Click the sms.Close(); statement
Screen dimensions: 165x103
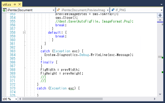[67, 18]
